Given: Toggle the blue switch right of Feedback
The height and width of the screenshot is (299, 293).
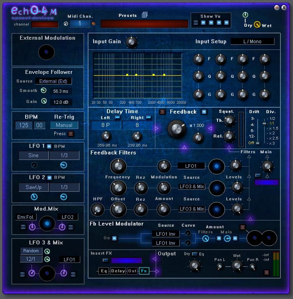Looking at the screenshot, I should [x=204, y=112].
